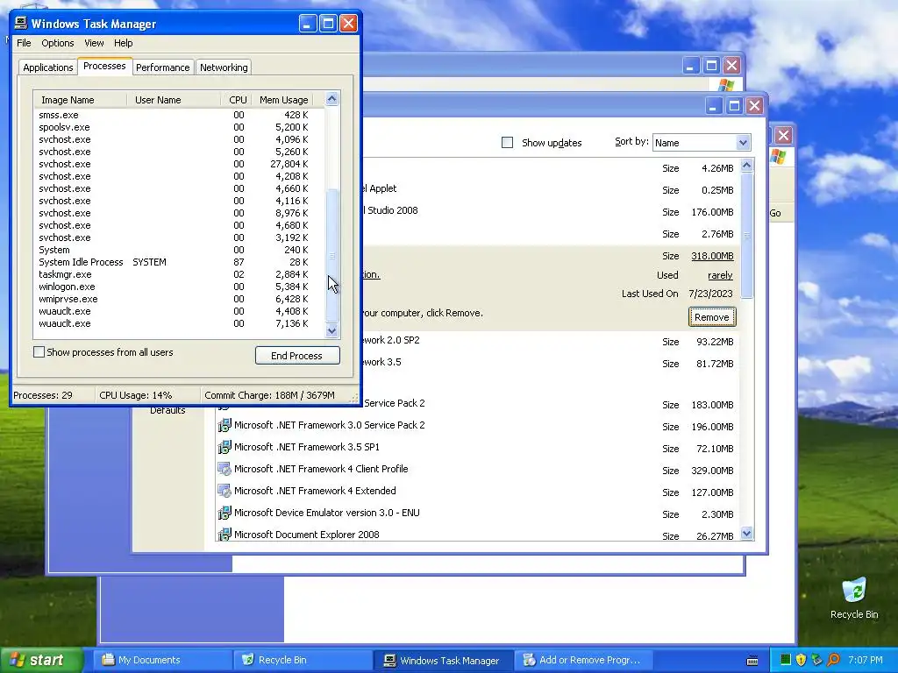Viewport: 898px width, 673px height.
Task: Click Microsoft .NET Framework 3.5 SP1 icon
Action: point(224,447)
